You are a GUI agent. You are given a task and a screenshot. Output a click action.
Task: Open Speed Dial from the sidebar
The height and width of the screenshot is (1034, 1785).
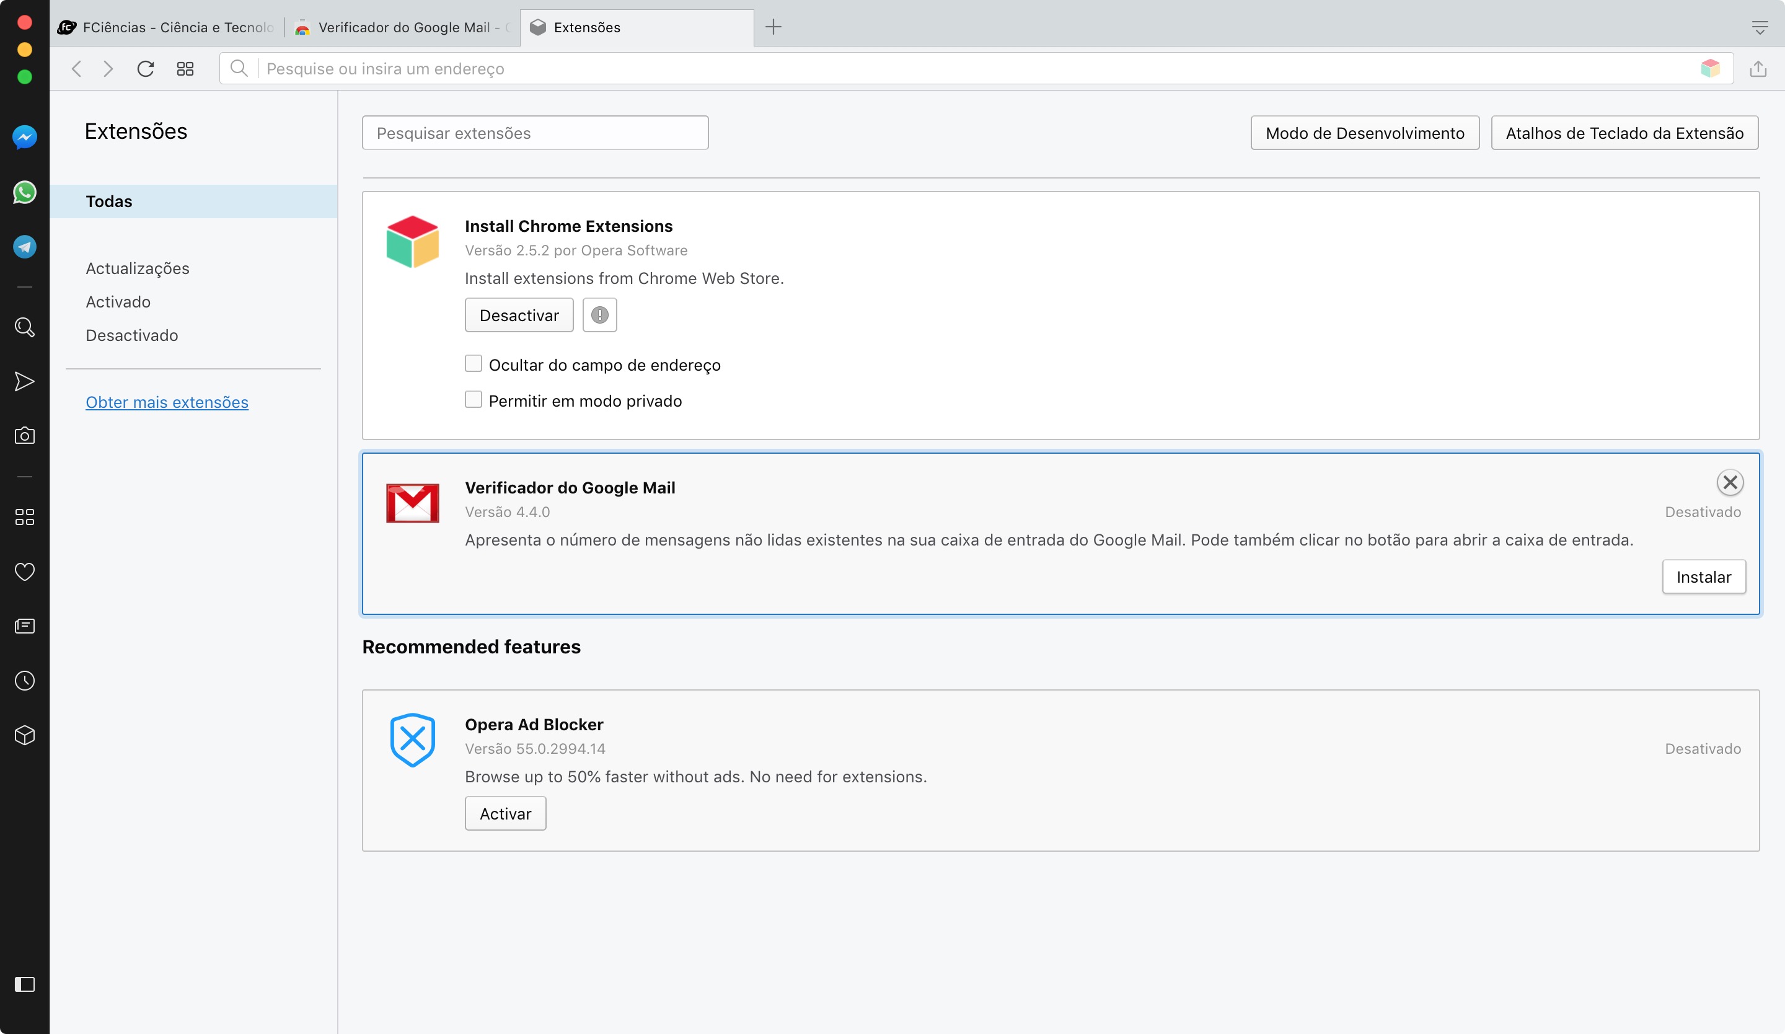point(25,517)
